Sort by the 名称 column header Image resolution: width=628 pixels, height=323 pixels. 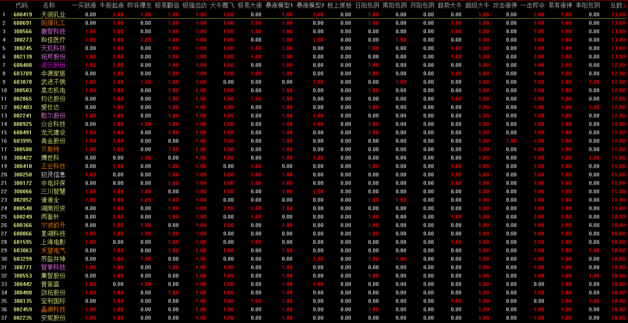click(49, 5)
